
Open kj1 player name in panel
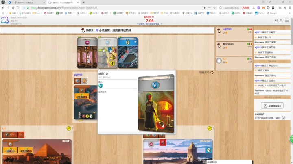click(x=225, y=59)
